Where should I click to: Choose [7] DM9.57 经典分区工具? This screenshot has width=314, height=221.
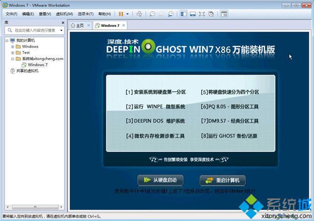230,121
